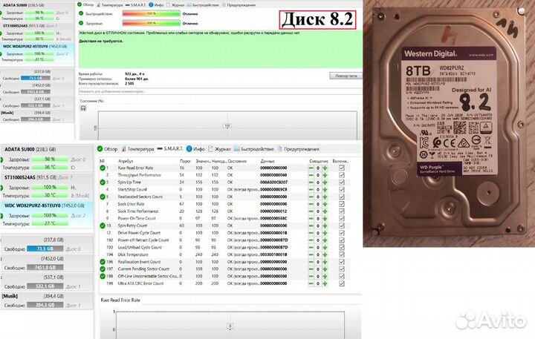
Task: Click the green check icon beside Current Pending Sector Count
Action: [103, 269]
